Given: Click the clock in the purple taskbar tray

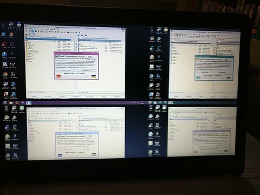Looking at the screenshot, I should (x=142, y=102).
